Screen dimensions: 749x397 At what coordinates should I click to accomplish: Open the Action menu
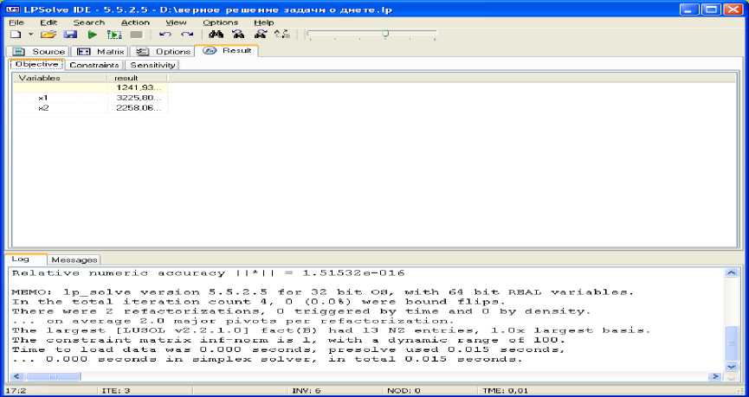[135, 22]
